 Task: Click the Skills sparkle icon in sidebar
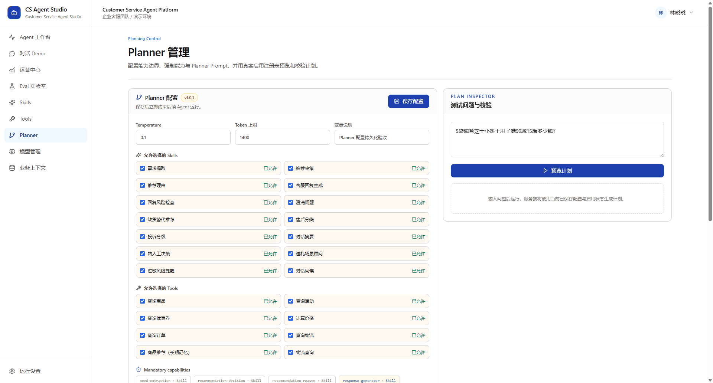coord(12,102)
